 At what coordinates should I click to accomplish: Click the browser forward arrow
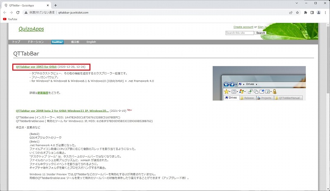(11, 12)
